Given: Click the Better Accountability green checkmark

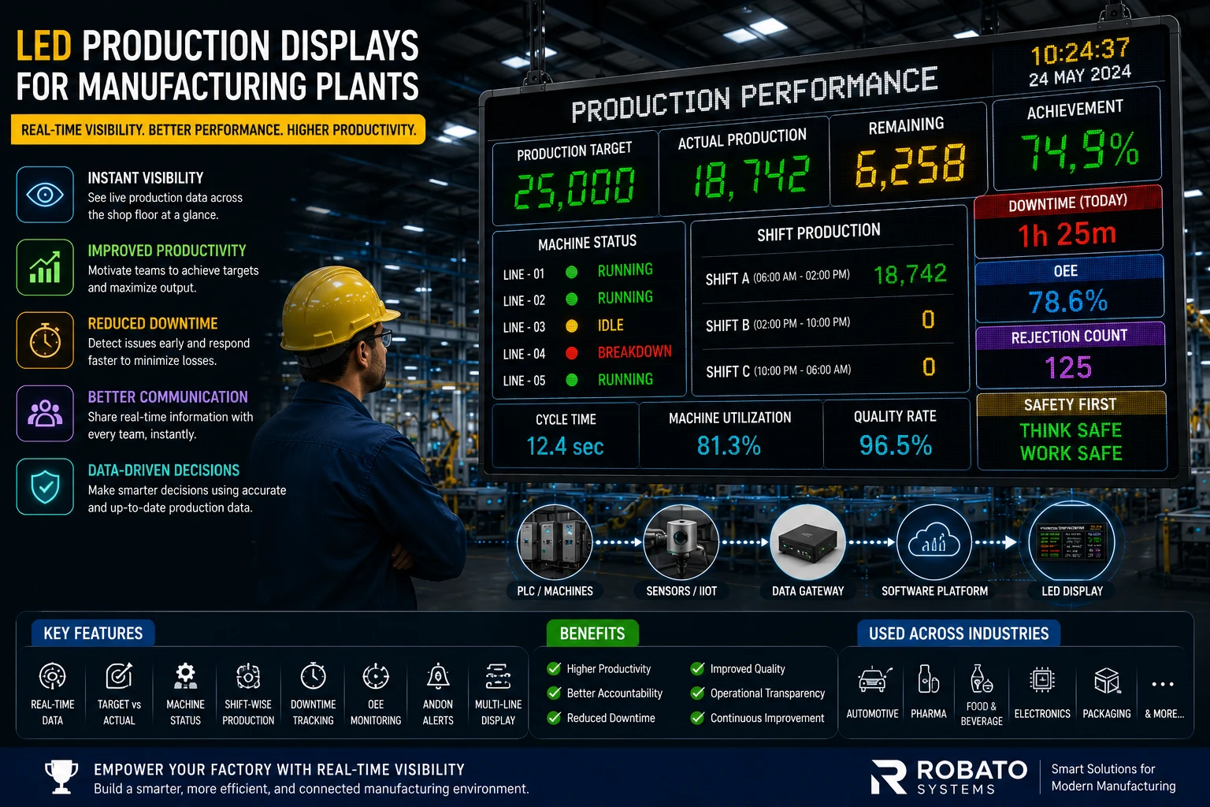Looking at the screenshot, I should pyautogui.click(x=554, y=693).
